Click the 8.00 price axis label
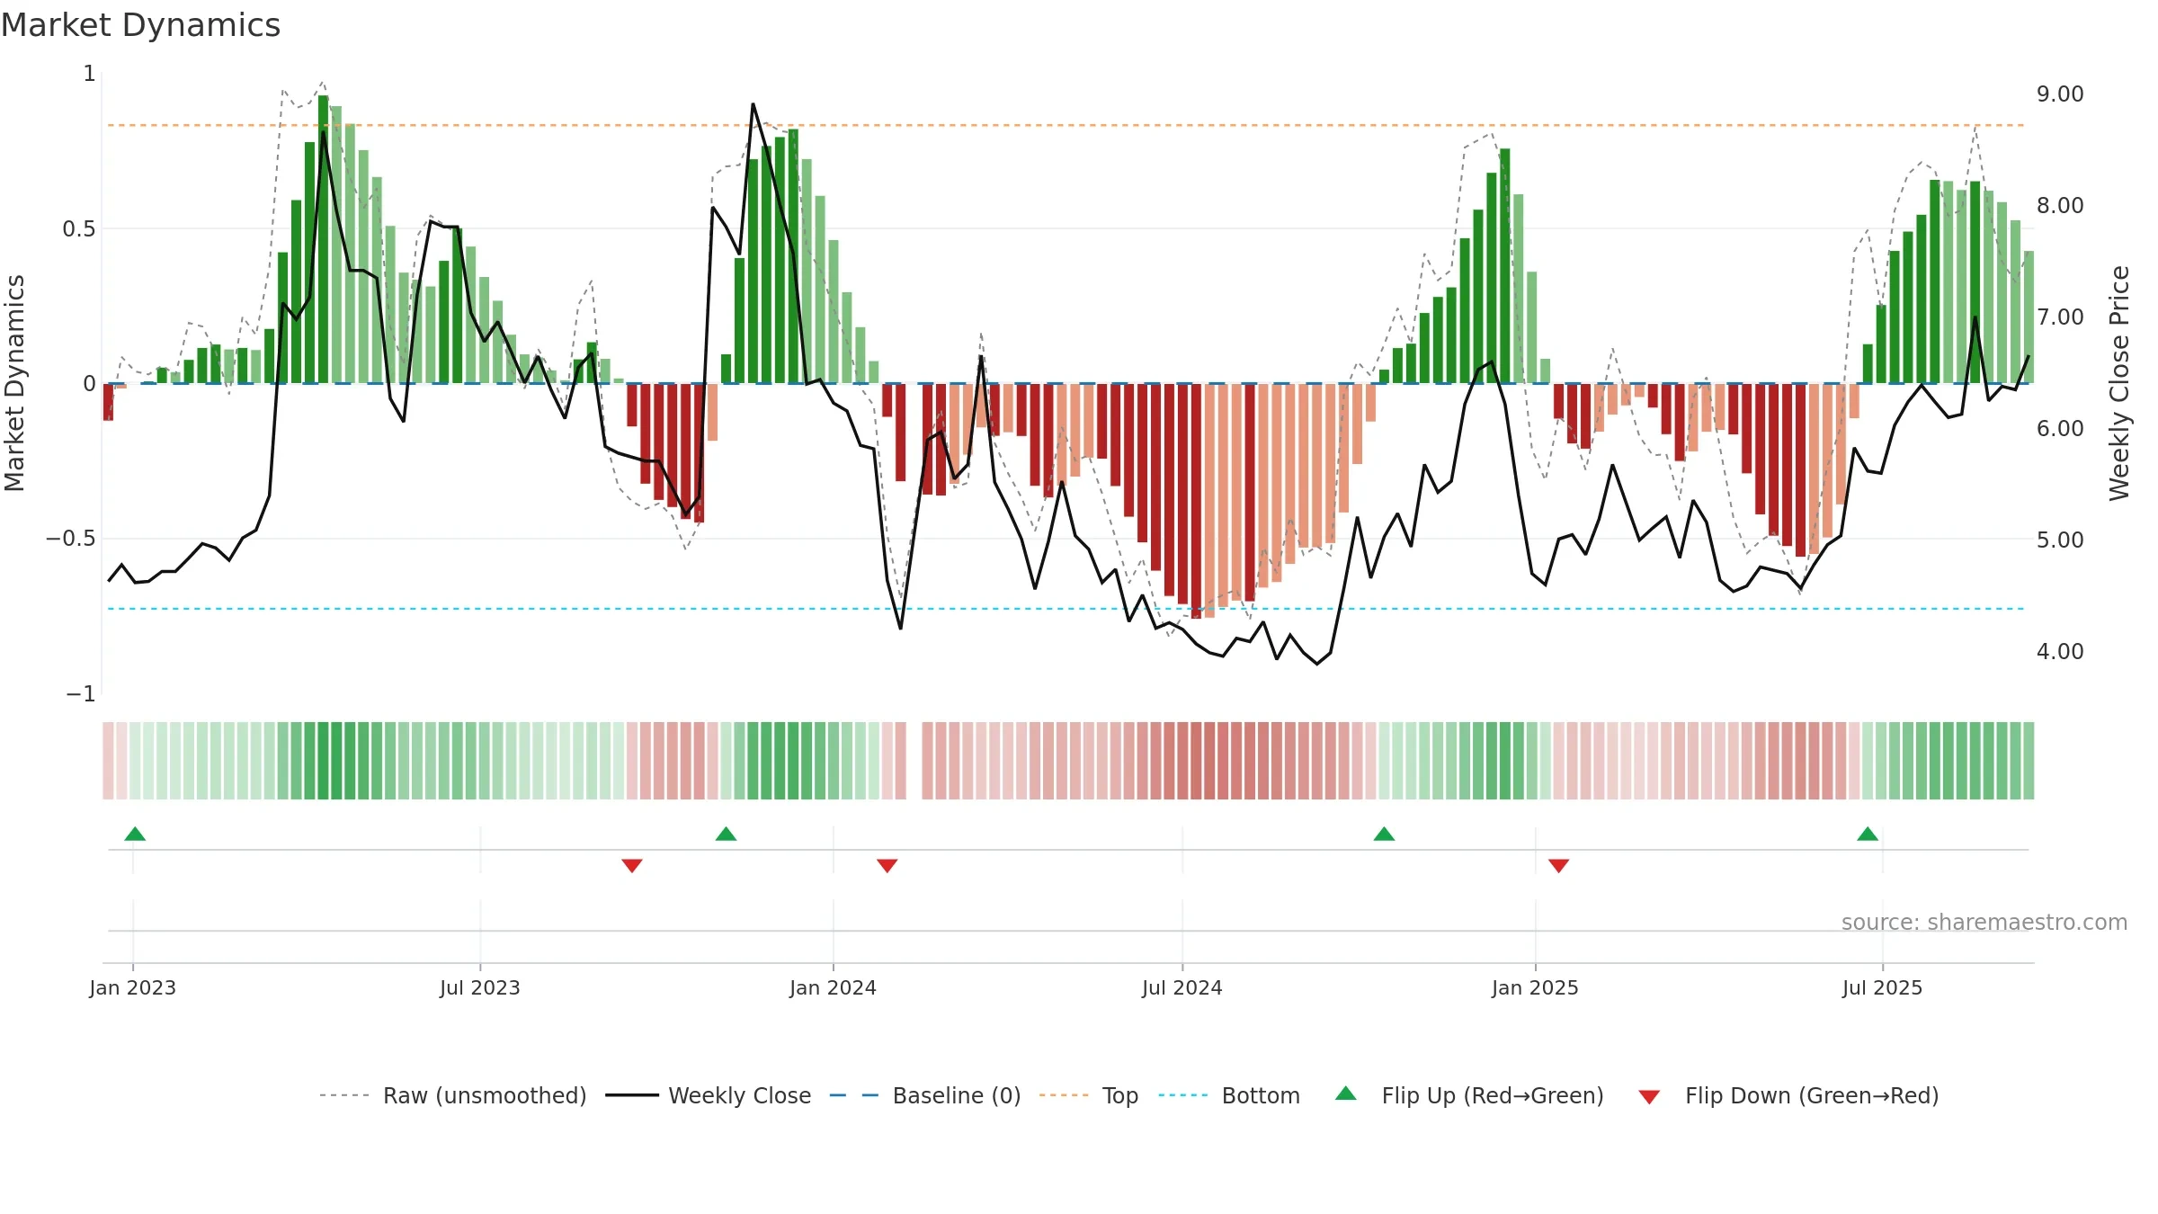 [2060, 206]
